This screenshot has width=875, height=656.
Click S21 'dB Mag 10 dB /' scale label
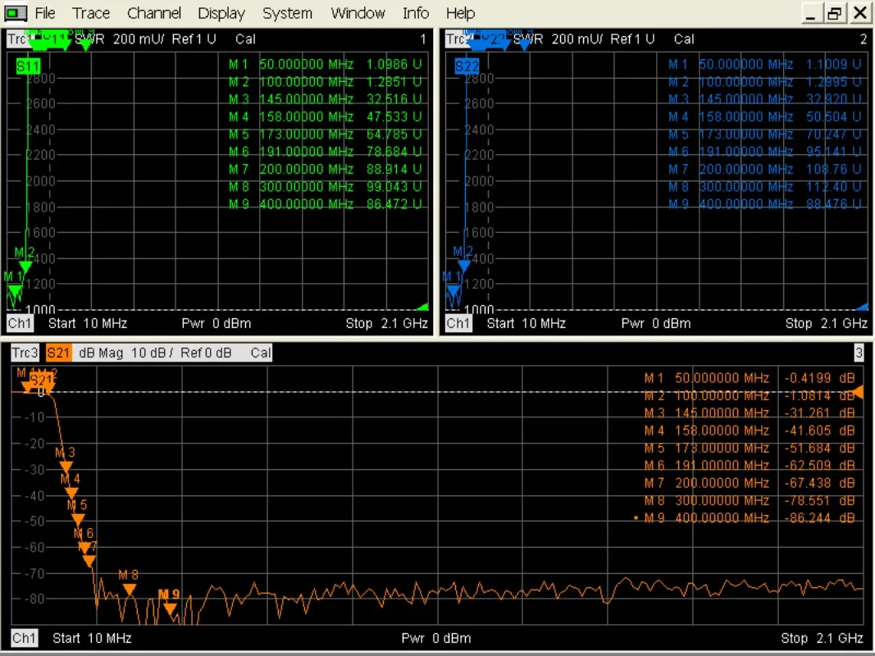click(125, 353)
